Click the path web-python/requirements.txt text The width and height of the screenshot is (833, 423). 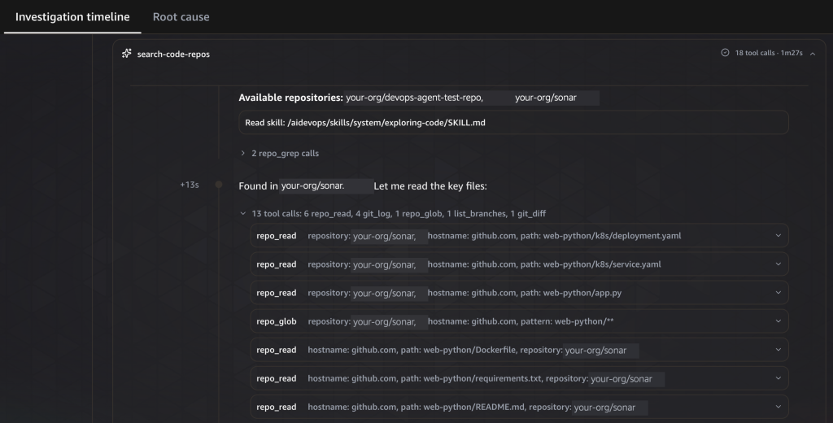click(473, 378)
